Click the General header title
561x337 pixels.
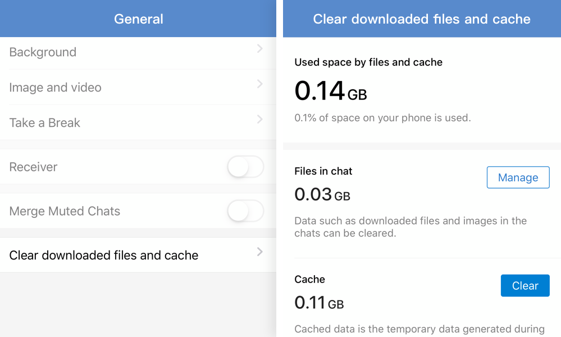[138, 19]
